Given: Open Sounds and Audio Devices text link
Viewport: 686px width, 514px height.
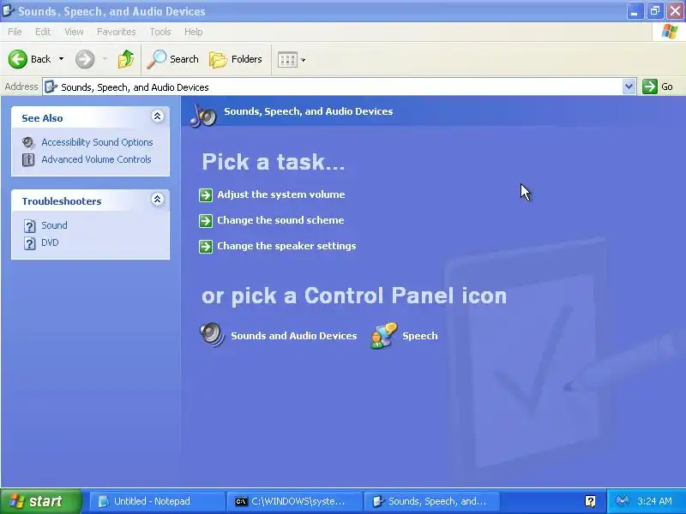Looking at the screenshot, I should click(x=293, y=336).
